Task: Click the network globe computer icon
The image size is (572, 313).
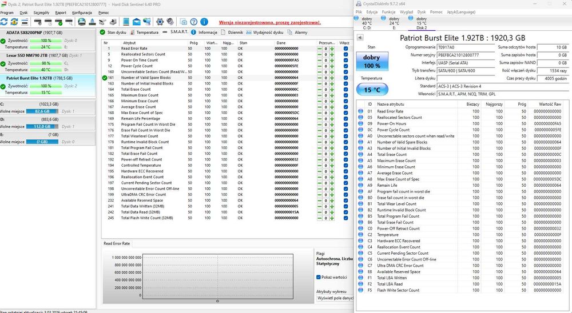Action: point(146,22)
